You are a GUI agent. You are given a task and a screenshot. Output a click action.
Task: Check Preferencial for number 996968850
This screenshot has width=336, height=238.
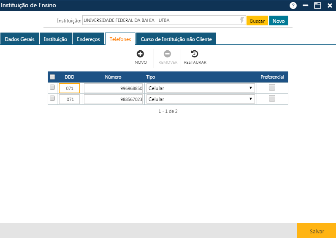coord(272,88)
